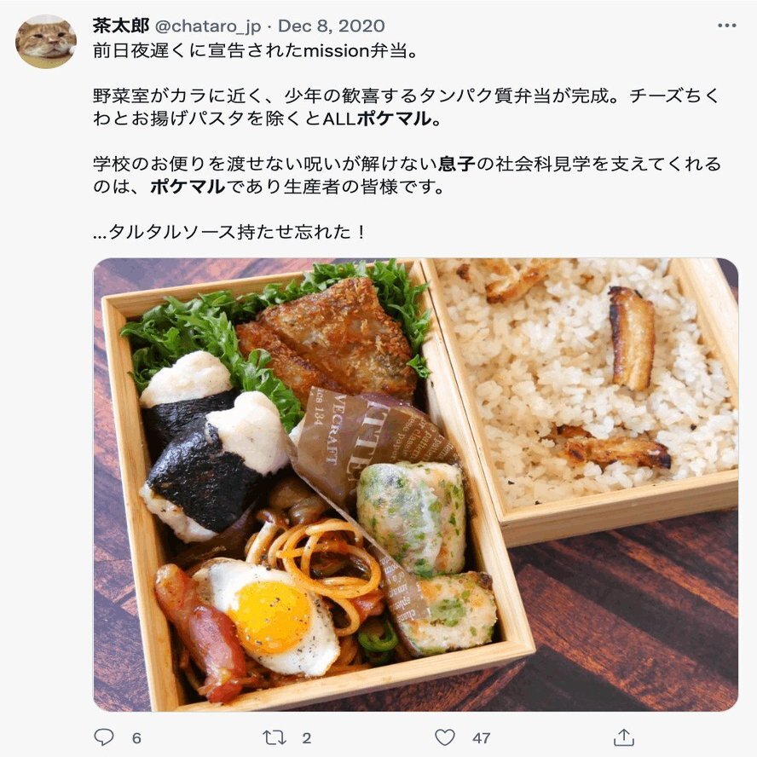Click the like count 47

(x=482, y=737)
